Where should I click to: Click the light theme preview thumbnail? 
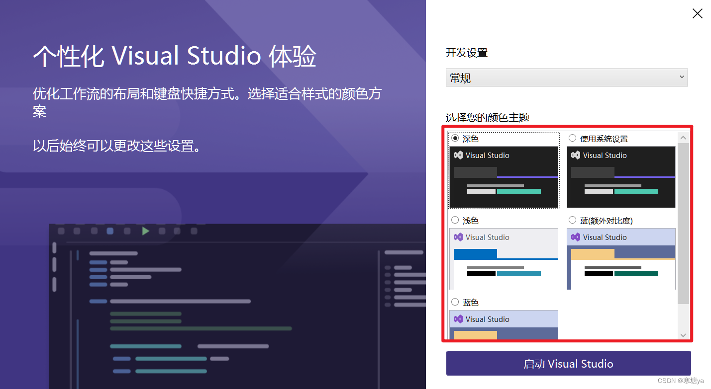(x=504, y=258)
